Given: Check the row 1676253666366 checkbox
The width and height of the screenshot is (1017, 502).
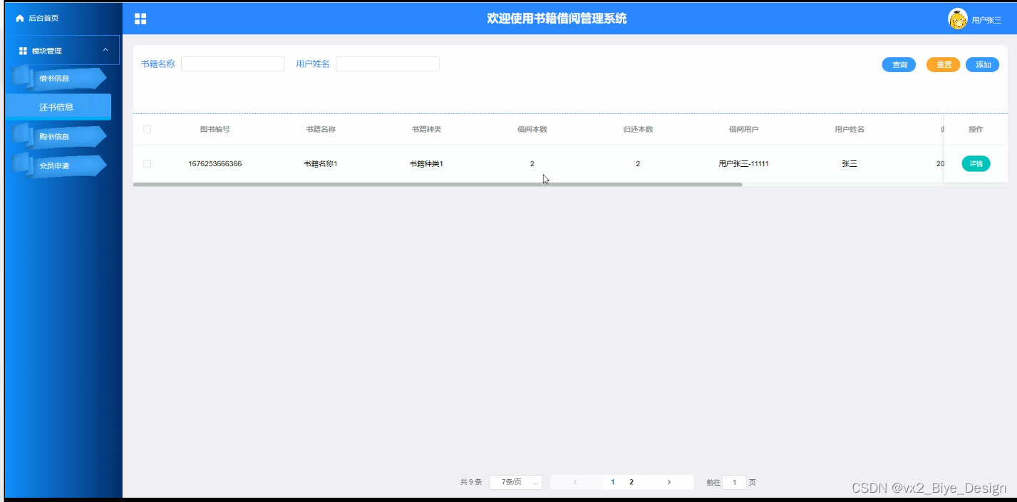Looking at the screenshot, I should (148, 163).
